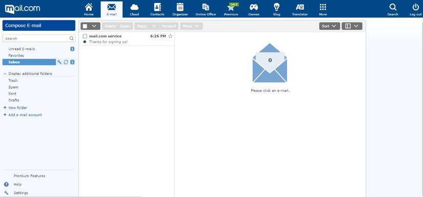Screen dimensions: 423x197
Task: Open the mail.com service message
Action: (x=127, y=39)
